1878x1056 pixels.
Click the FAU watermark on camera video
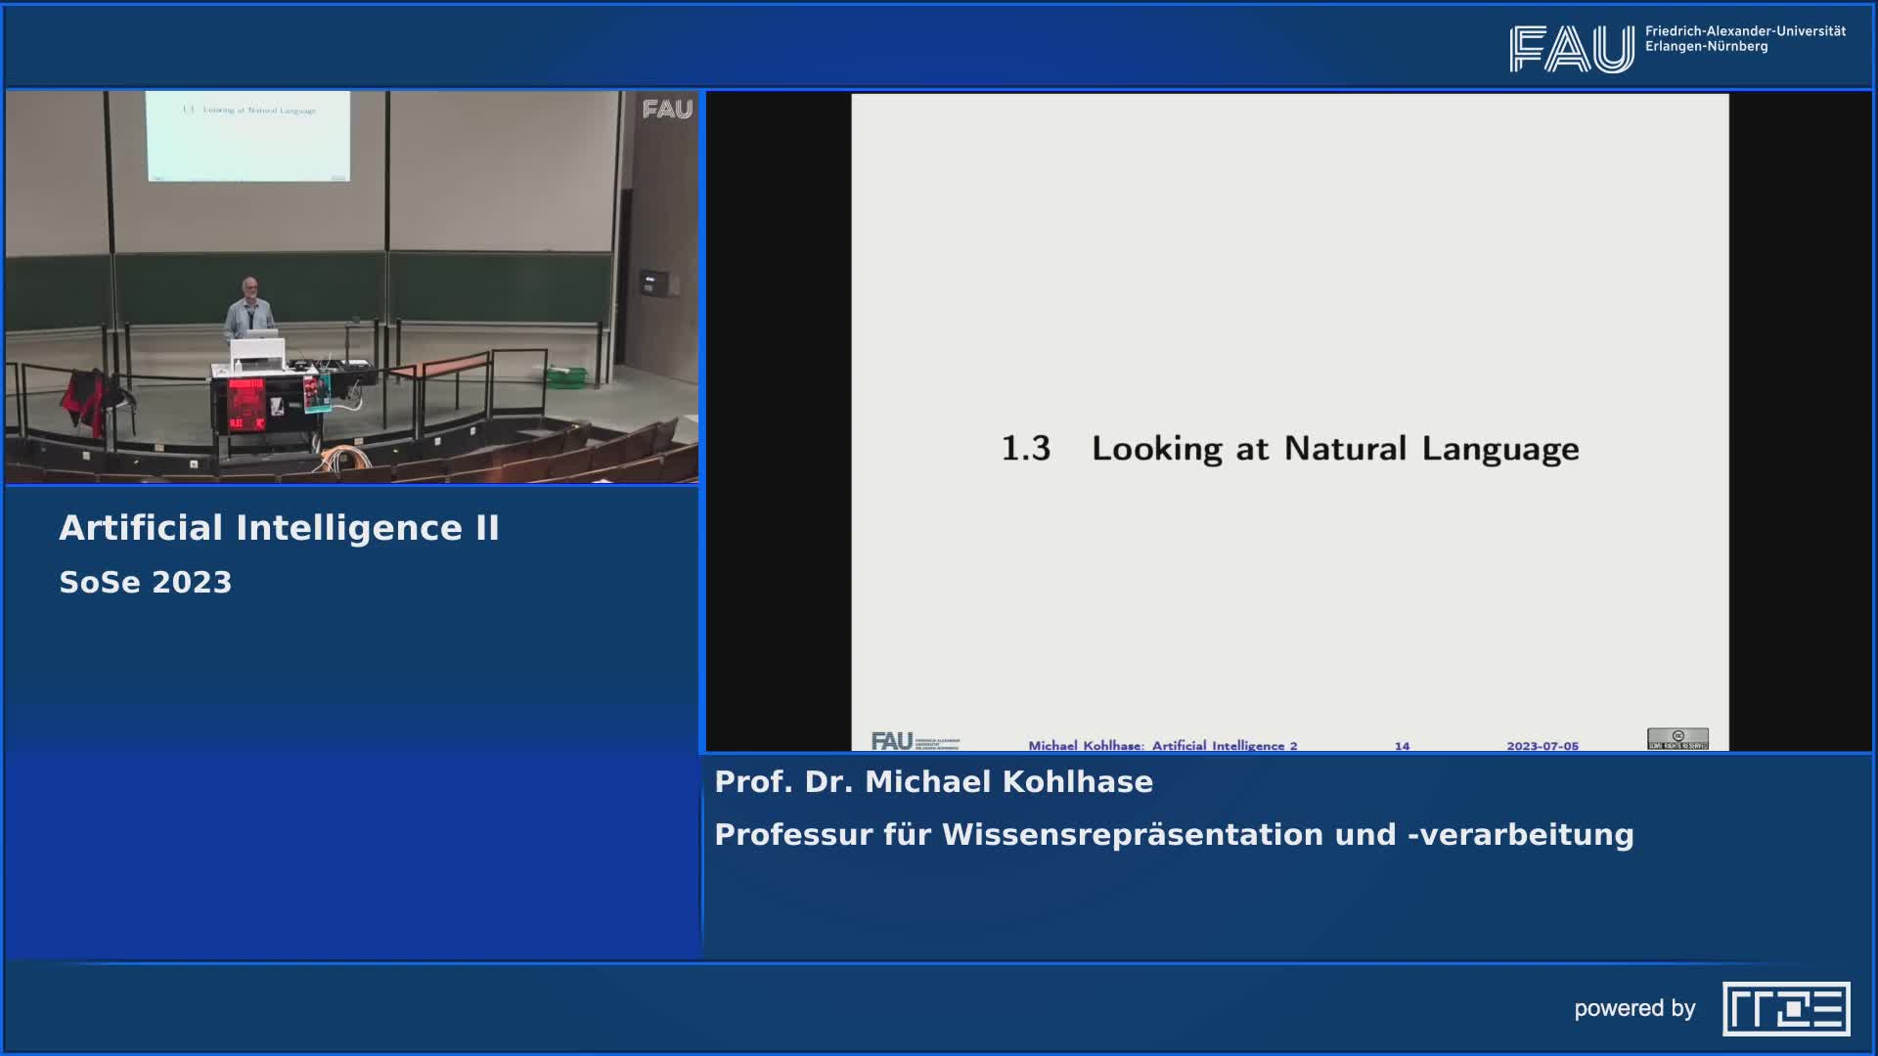(667, 110)
